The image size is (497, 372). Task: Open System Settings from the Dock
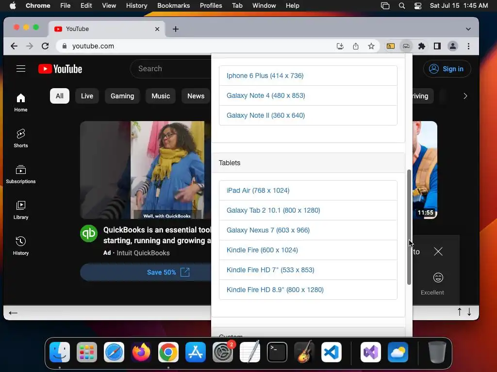(222, 352)
